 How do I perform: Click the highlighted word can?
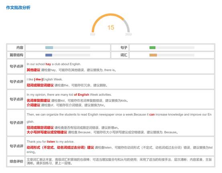pos(152,115)
